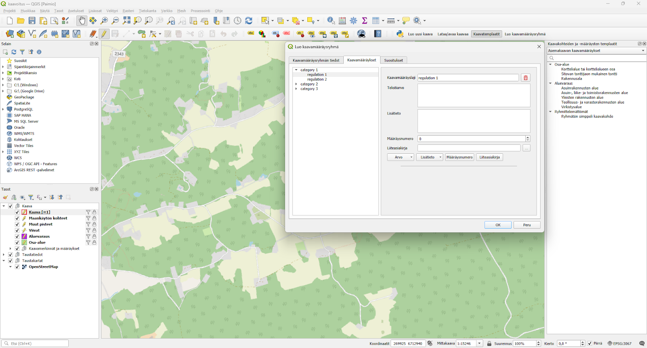This screenshot has height=348, width=647.
Task: Open the Field Calculator abacus icon
Action: pos(343,21)
